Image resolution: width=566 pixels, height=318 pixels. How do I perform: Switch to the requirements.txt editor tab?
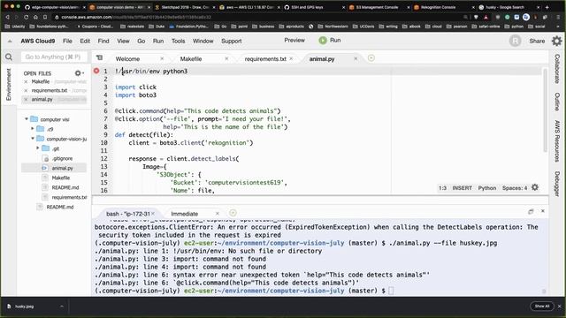(265, 59)
